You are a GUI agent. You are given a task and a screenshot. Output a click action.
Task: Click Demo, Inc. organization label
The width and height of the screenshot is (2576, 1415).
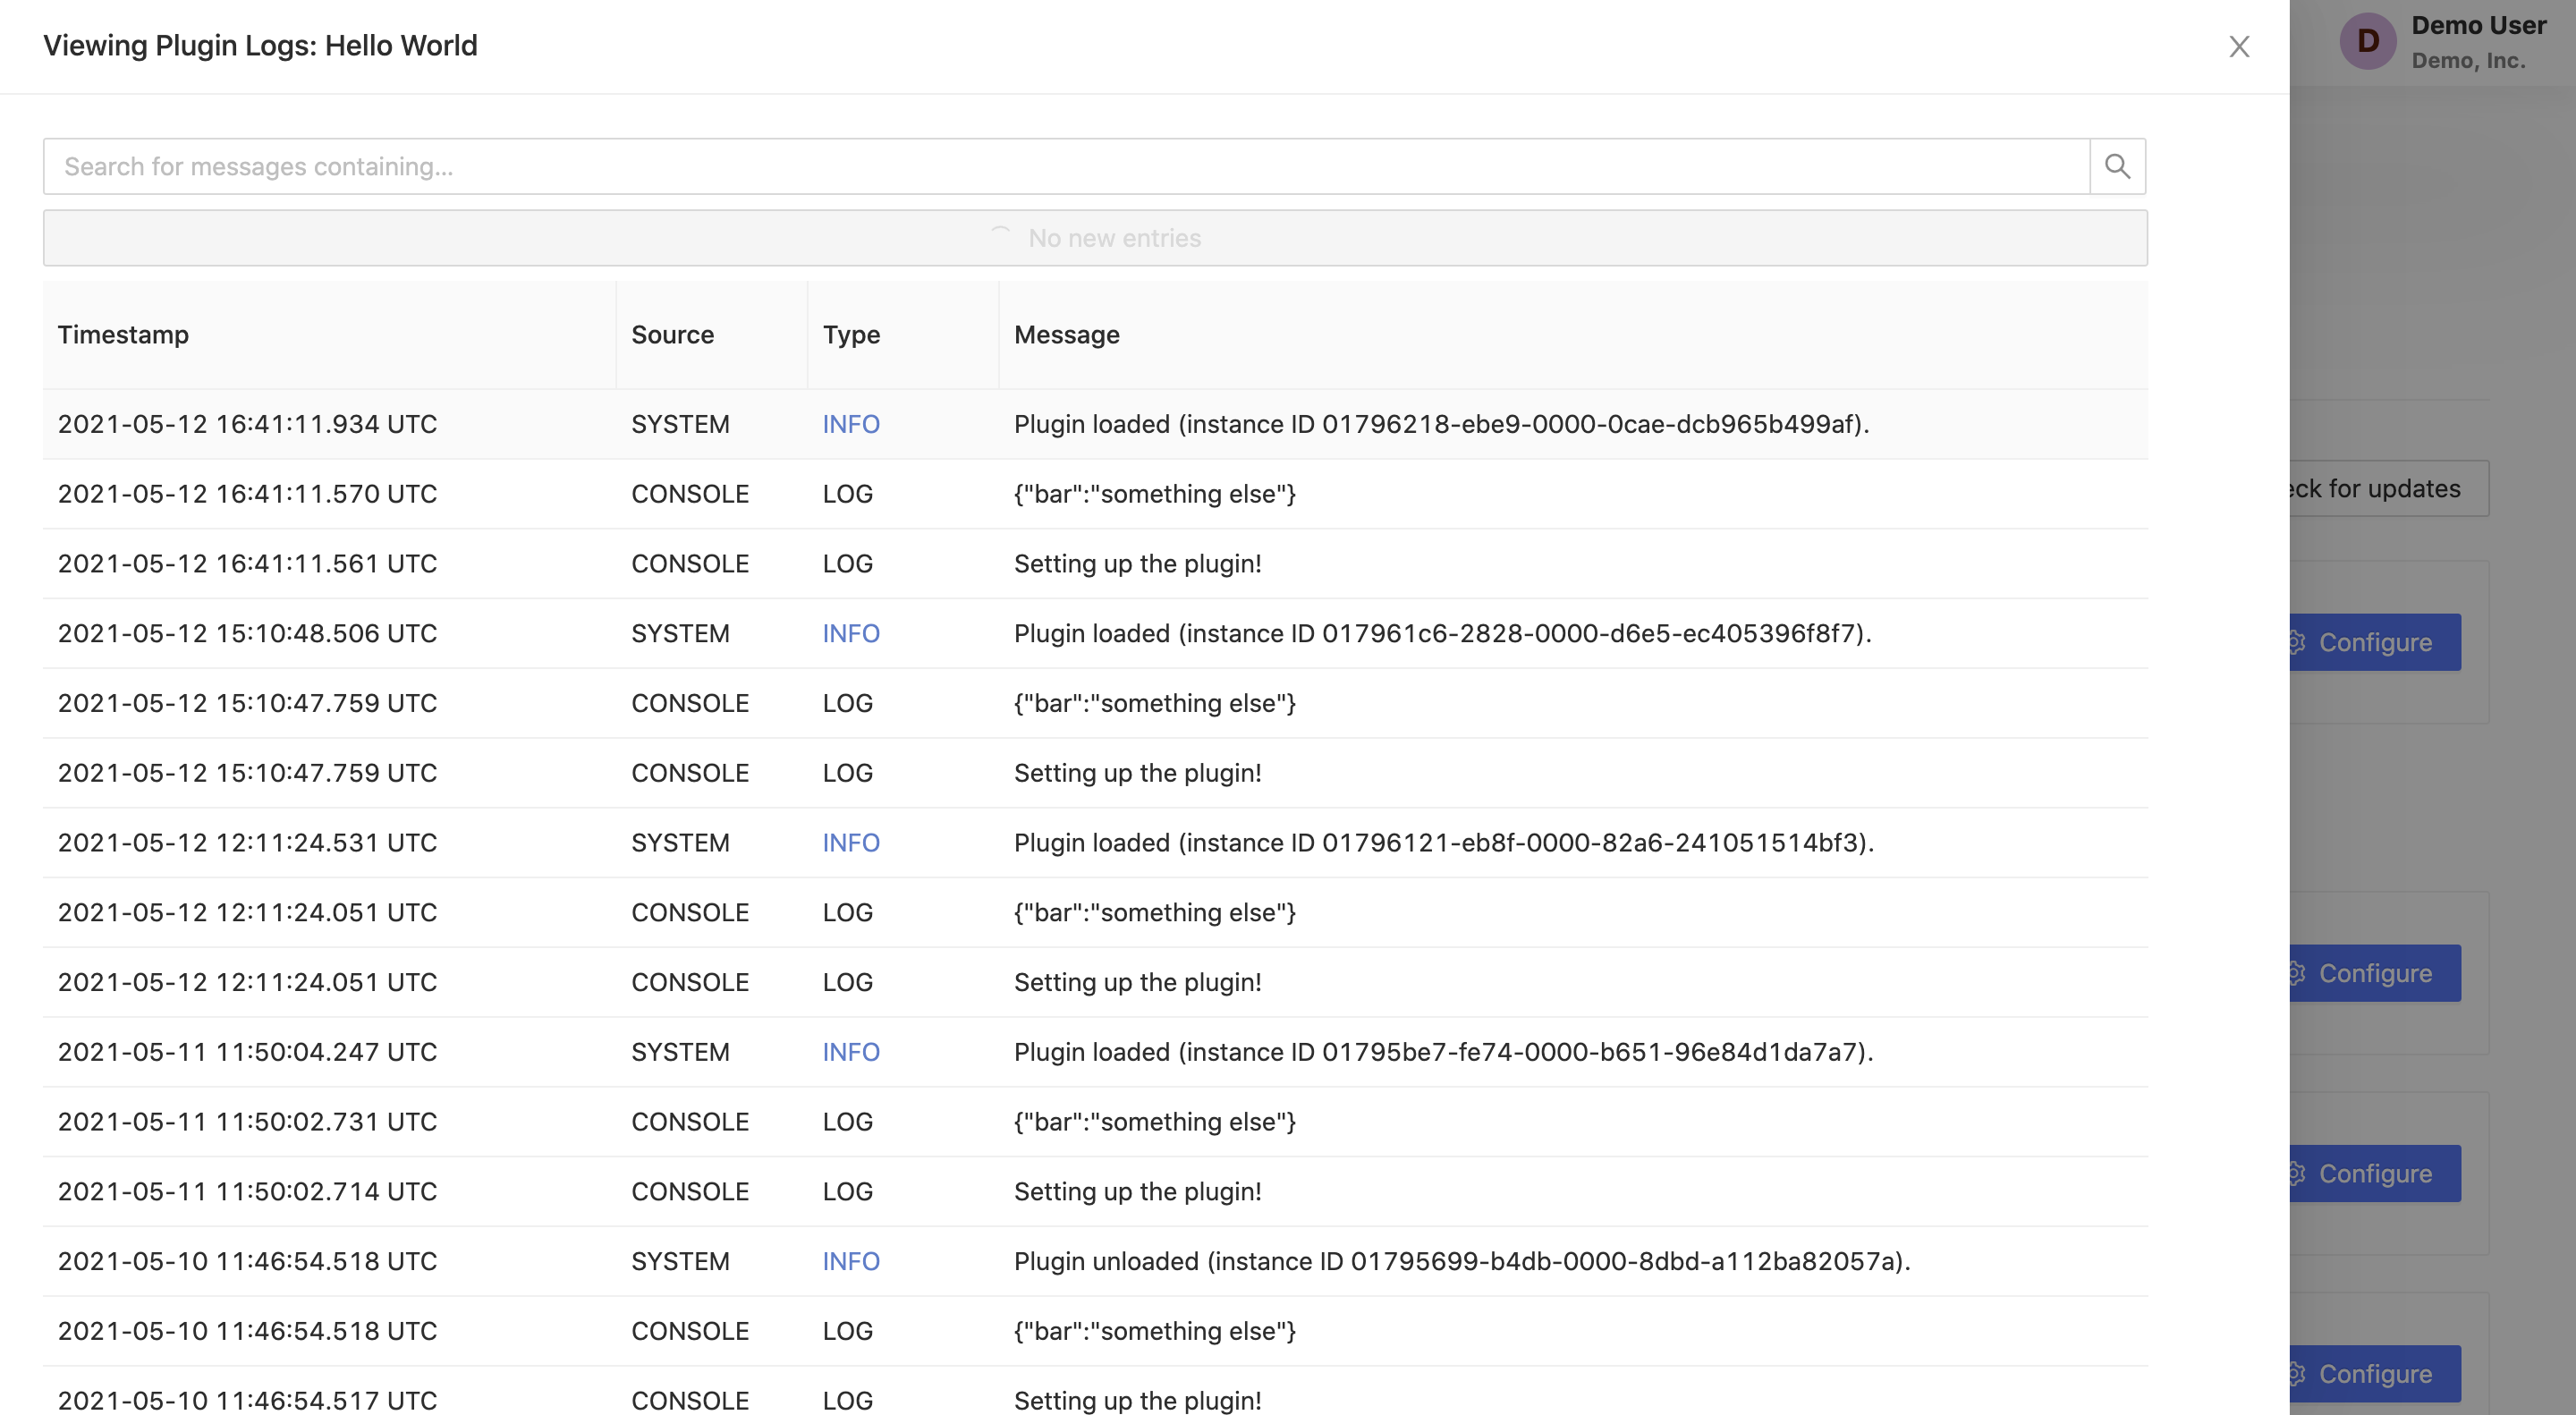(2468, 60)
